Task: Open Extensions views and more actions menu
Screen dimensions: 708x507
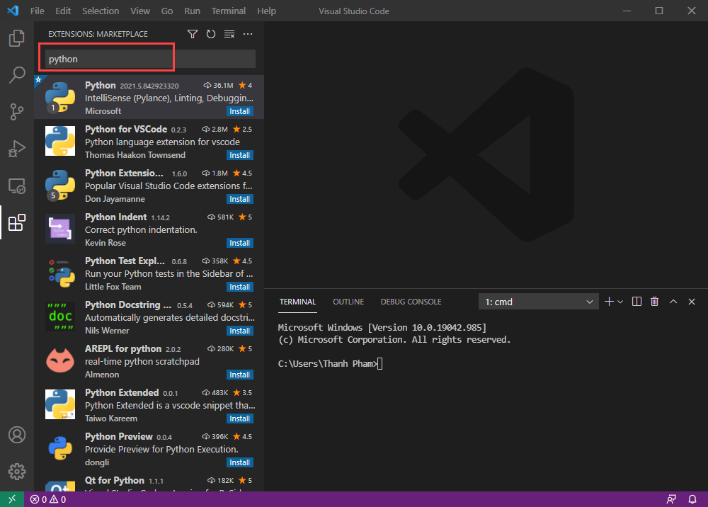Action: pos(248,34)
